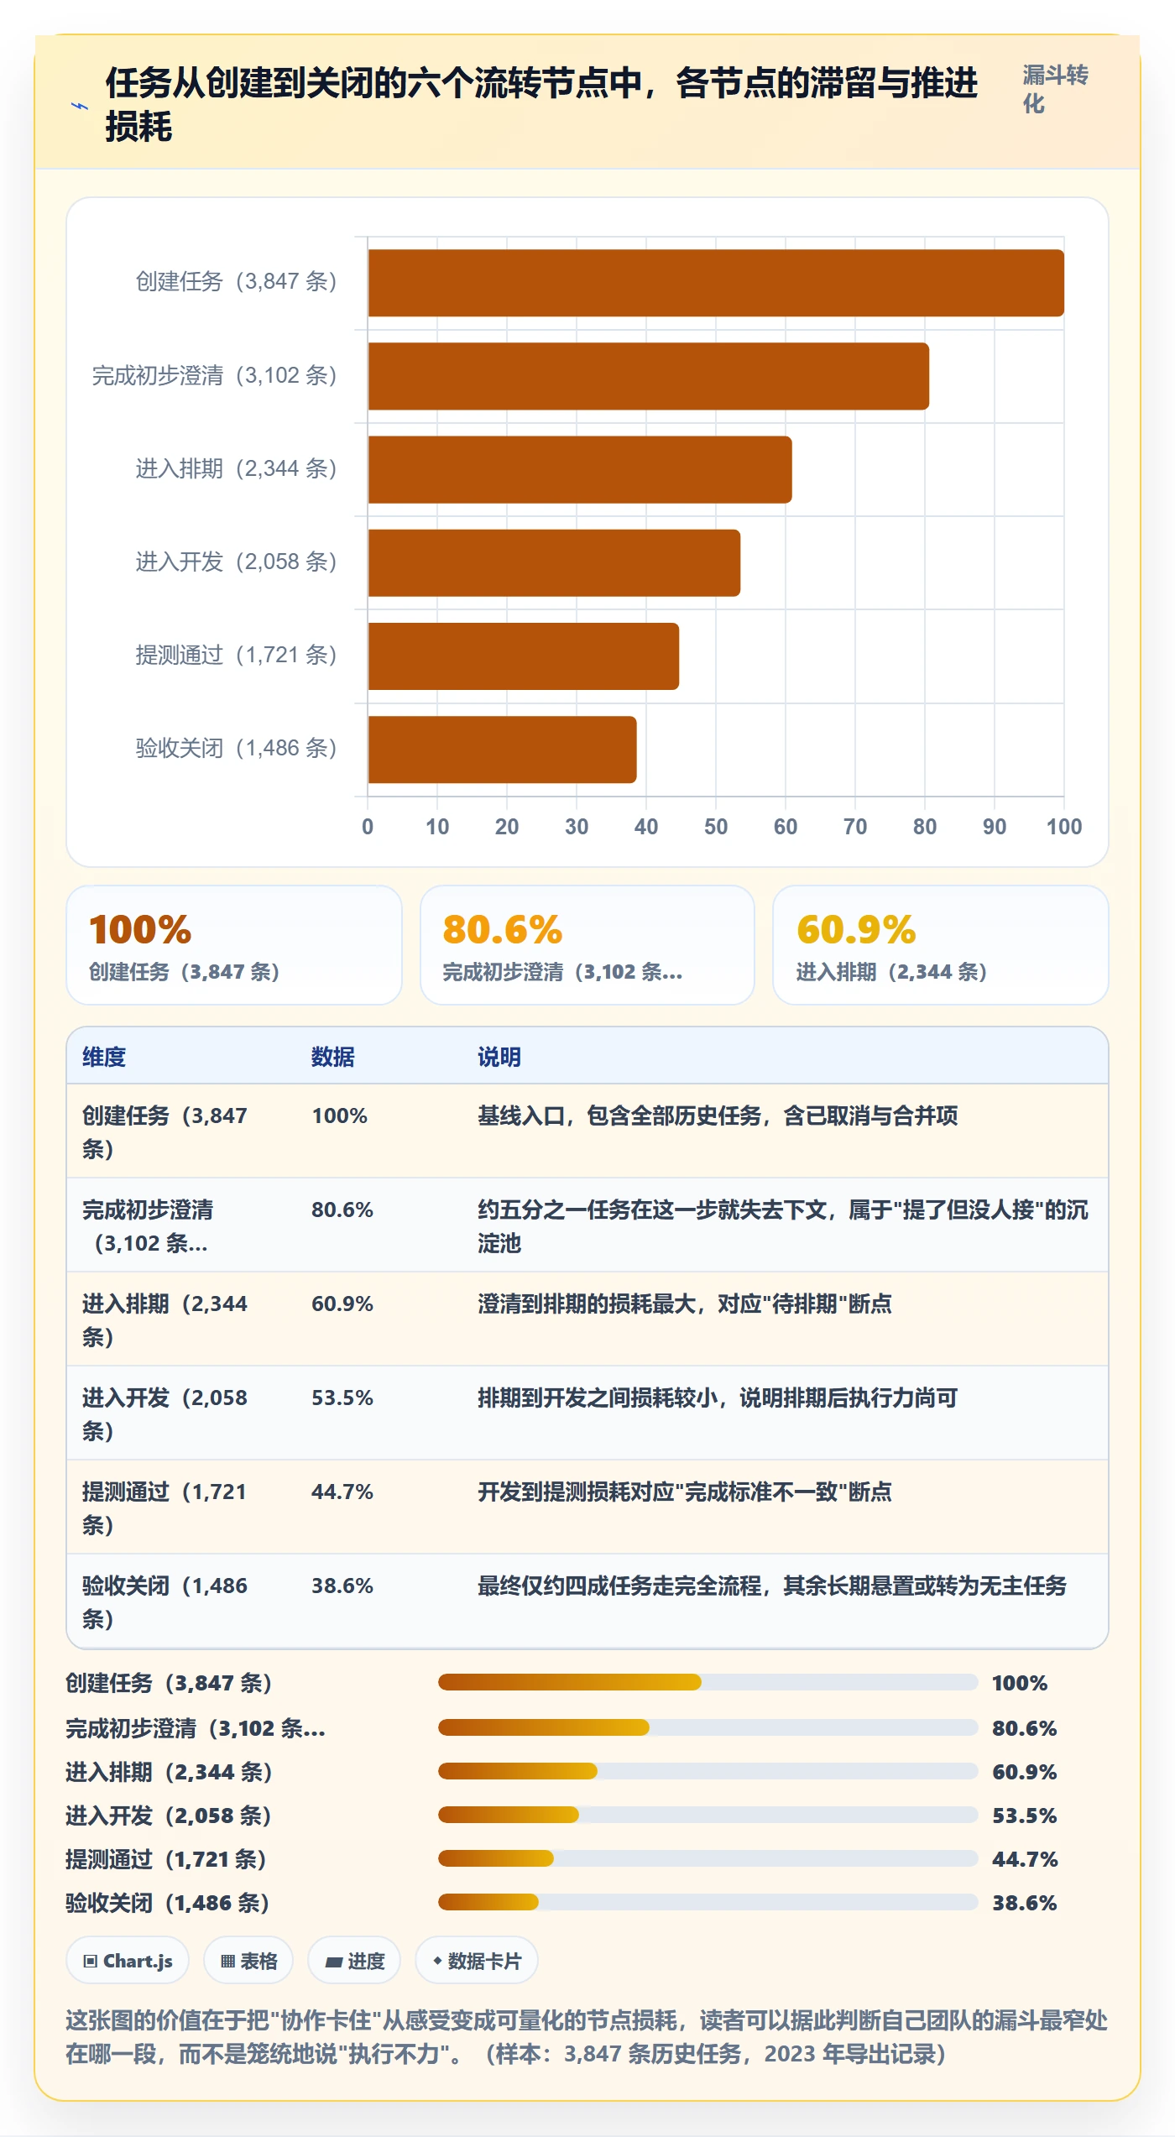1175x2137 pixels.
Task: Click the 提测通过 progress bar
Action: coord(708,1858)
